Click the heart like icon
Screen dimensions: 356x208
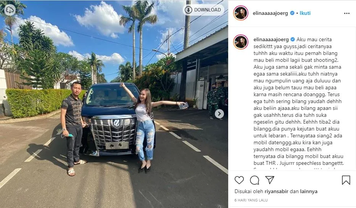point(239,180)
